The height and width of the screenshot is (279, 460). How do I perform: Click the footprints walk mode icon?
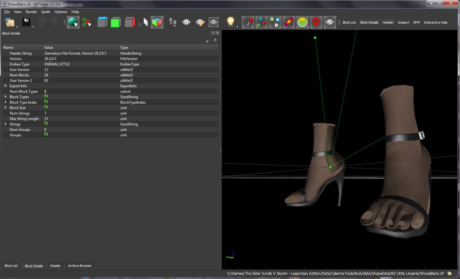point(173,22)
